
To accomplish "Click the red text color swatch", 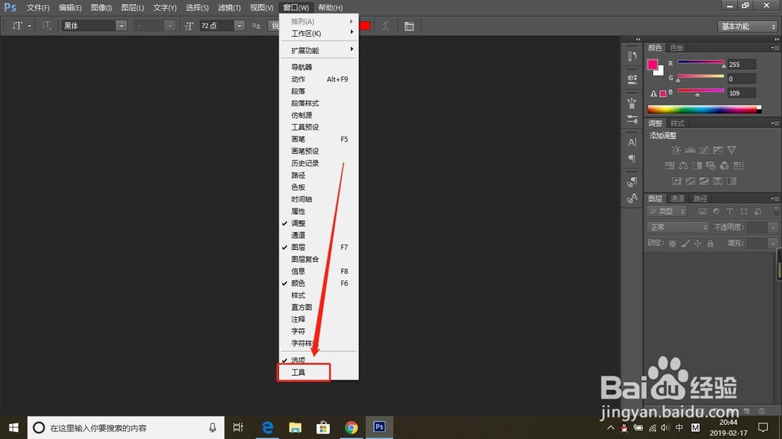I will pyautogui.click(x=365, y=26).
